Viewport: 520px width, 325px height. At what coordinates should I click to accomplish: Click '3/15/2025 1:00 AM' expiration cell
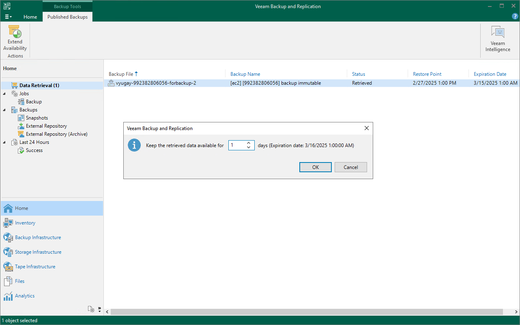[496, 83]
